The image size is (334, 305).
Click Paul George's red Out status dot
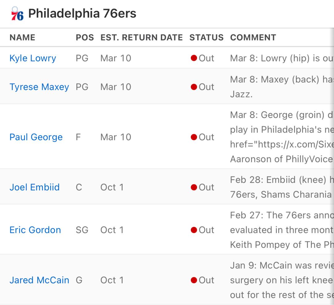194,137
